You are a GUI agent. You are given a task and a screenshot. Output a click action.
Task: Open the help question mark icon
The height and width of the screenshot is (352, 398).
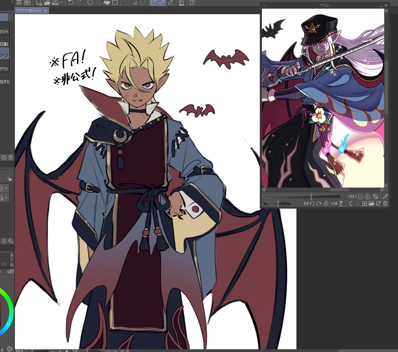[192, 2]
